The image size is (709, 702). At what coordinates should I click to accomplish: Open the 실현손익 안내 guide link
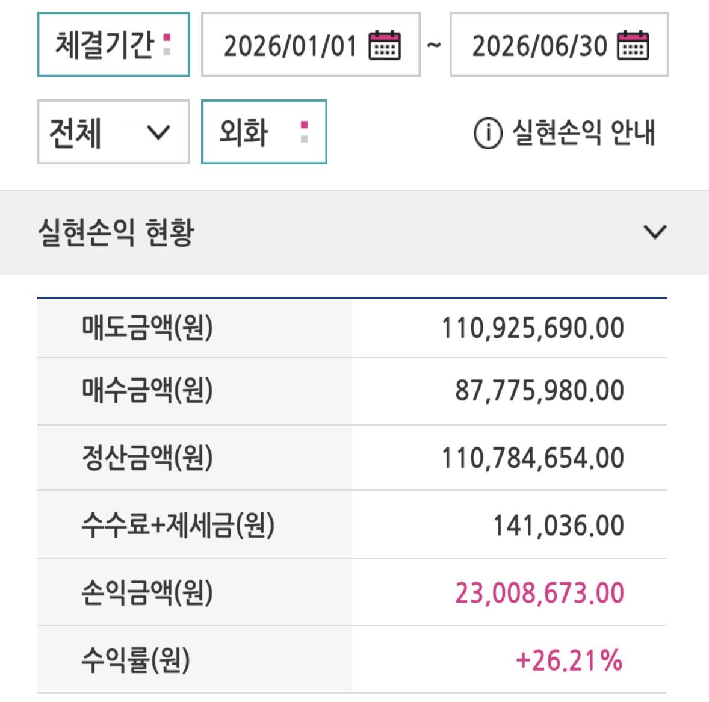tap(583, 133)
